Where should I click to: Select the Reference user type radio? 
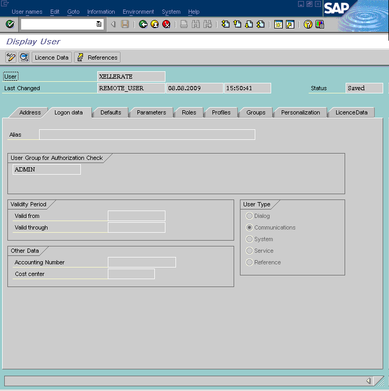tap(249, 262)
